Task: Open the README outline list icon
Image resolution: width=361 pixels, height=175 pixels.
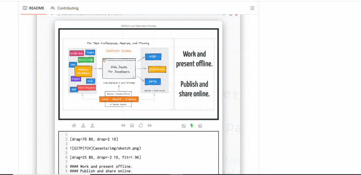Action: click(x=252, y=8)
